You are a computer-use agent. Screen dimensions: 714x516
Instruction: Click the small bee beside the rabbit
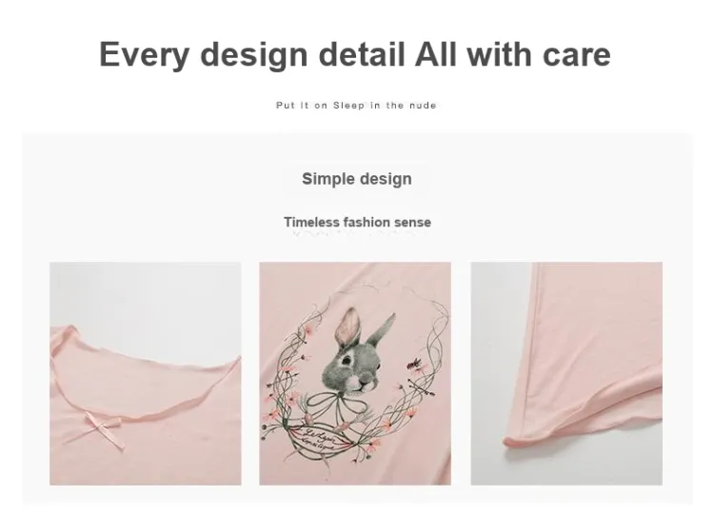point(414,364)
